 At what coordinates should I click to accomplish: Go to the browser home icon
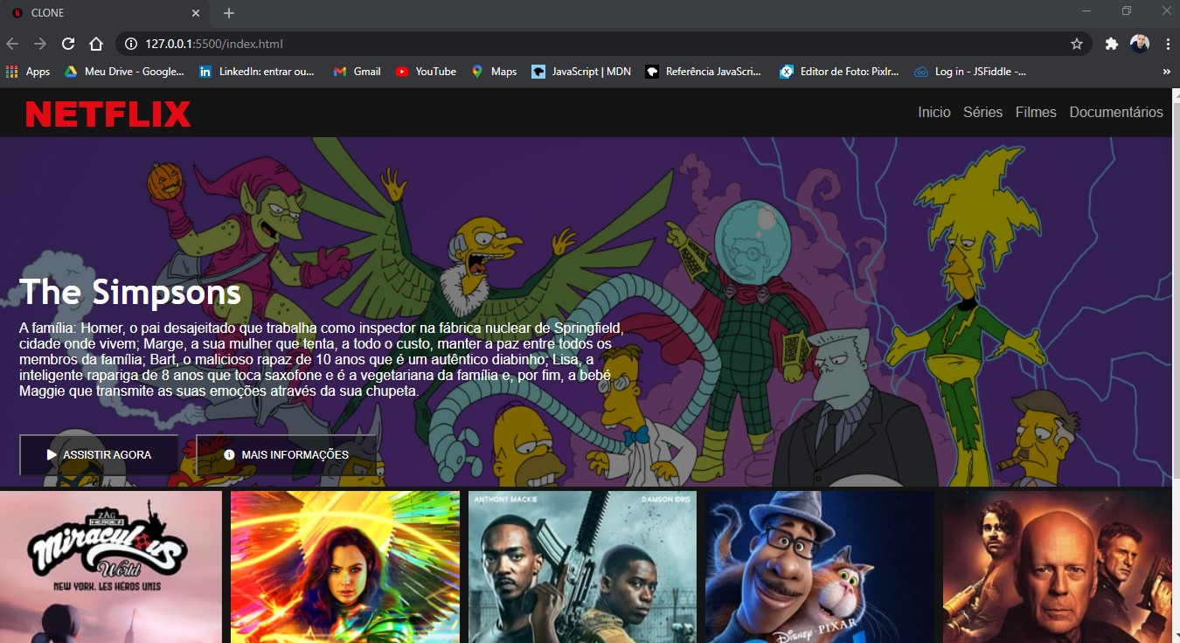click(x=96, y=44)
